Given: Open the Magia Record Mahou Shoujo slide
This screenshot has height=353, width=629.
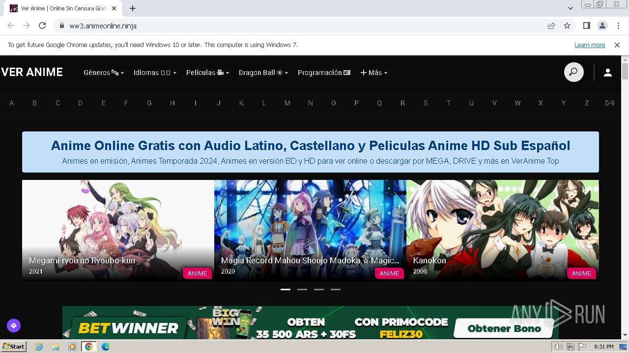Looking at the screenshot, I should (x=310, y=230).
